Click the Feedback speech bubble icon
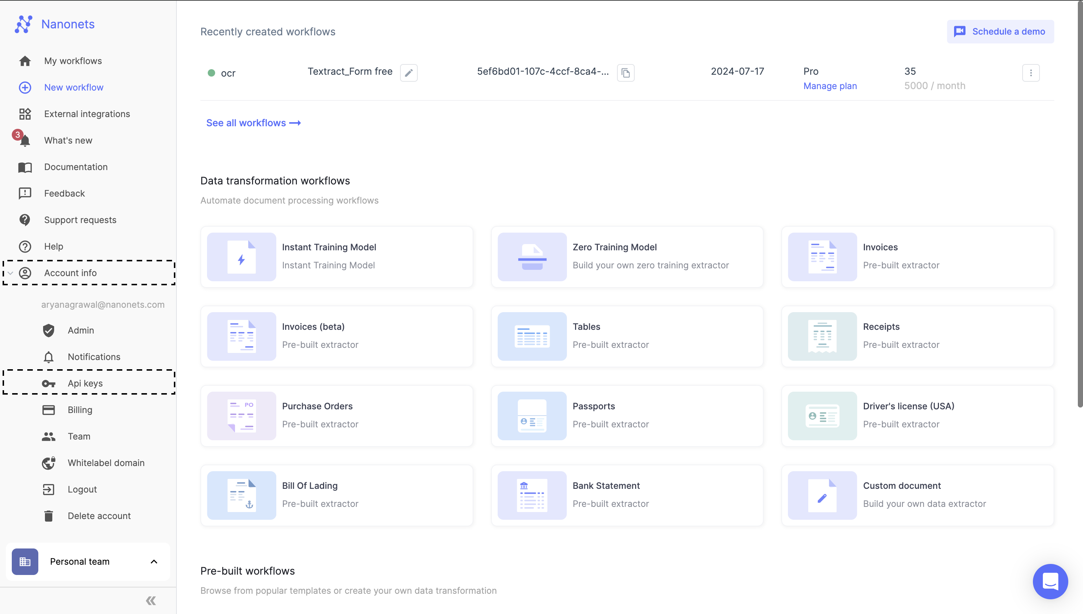The image size is (1083, 614). coord(25,194)
